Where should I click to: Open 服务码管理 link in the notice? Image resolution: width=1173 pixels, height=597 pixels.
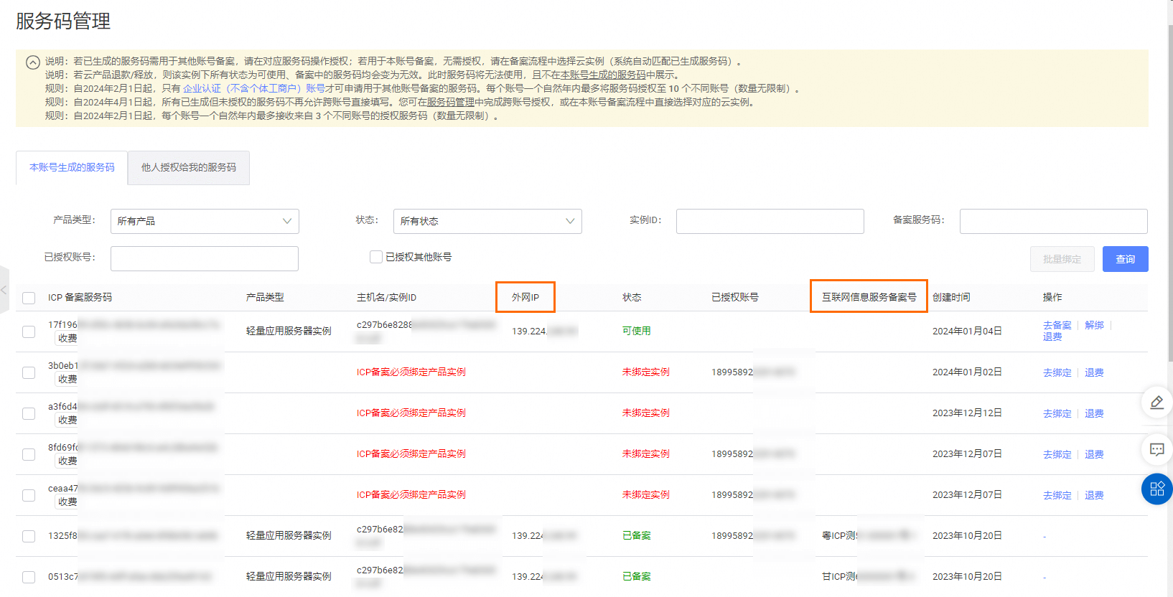coord(450,102)
